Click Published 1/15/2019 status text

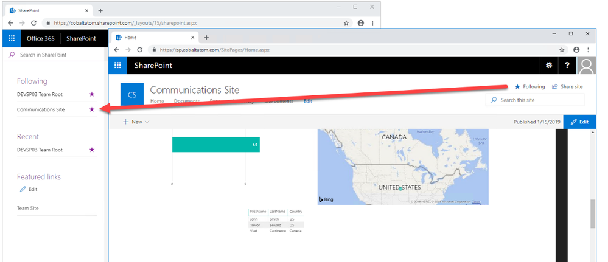pos(537,122)
